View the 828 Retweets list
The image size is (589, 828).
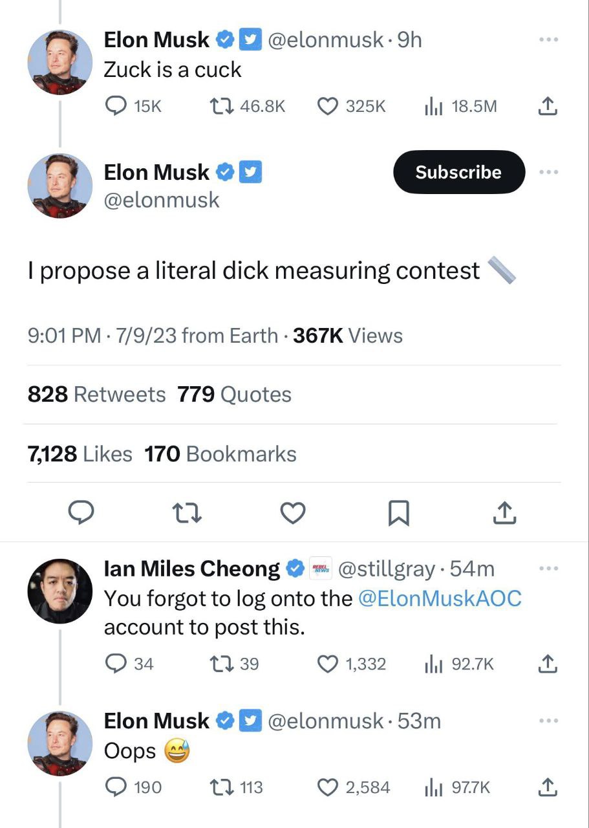click(96, 395)
